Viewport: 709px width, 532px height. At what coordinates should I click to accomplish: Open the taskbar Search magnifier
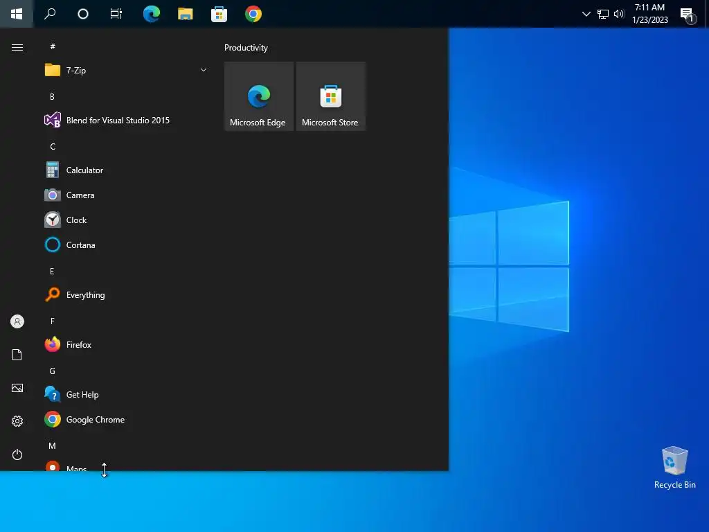tap(50, 14)
